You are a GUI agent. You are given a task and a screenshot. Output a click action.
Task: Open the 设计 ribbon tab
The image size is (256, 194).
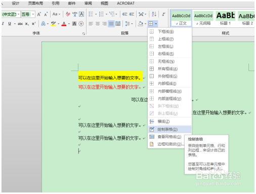(x=16, y=4)
